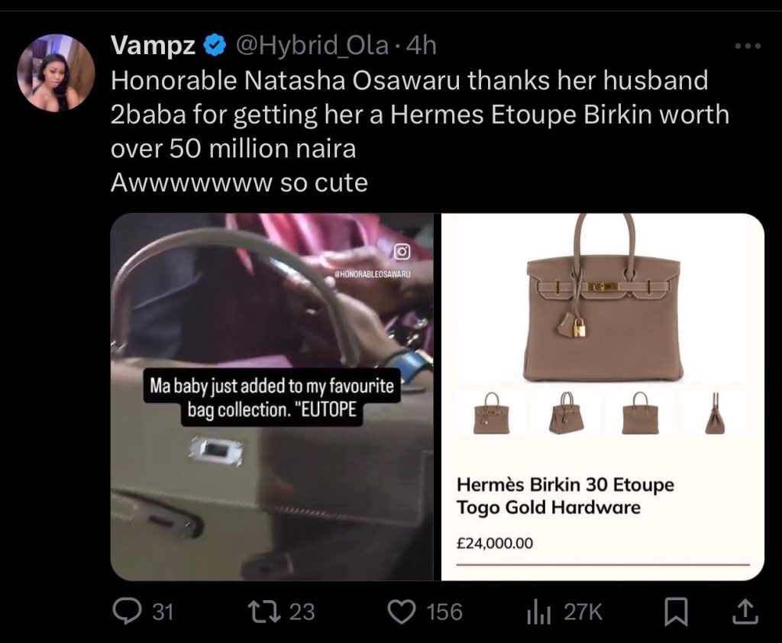Click the 4h timestamp of the tweet
This screenshot has height=643, width=782.
422,46
